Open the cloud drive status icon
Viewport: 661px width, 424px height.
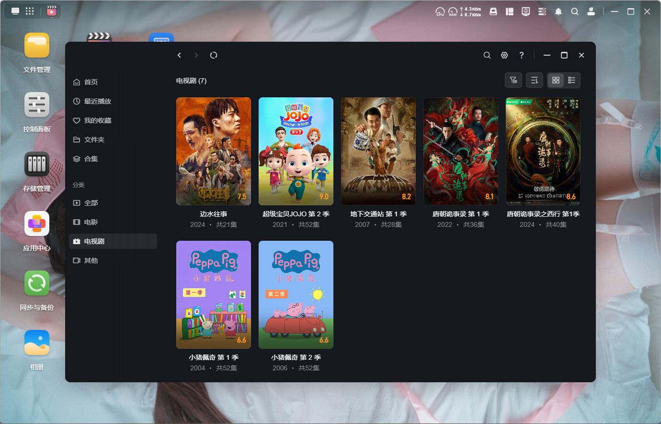493,12
